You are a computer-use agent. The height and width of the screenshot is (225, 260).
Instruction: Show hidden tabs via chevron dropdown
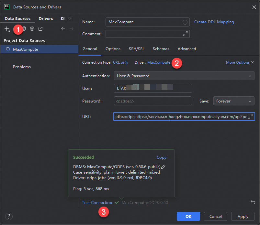tap(70, 19)
